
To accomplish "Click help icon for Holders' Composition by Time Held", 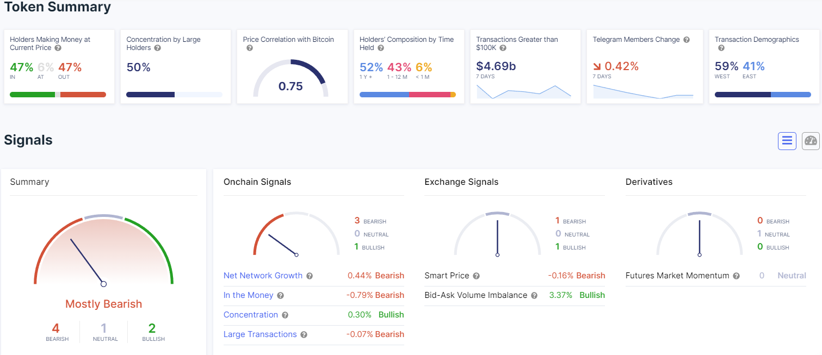I will [381, 48].
